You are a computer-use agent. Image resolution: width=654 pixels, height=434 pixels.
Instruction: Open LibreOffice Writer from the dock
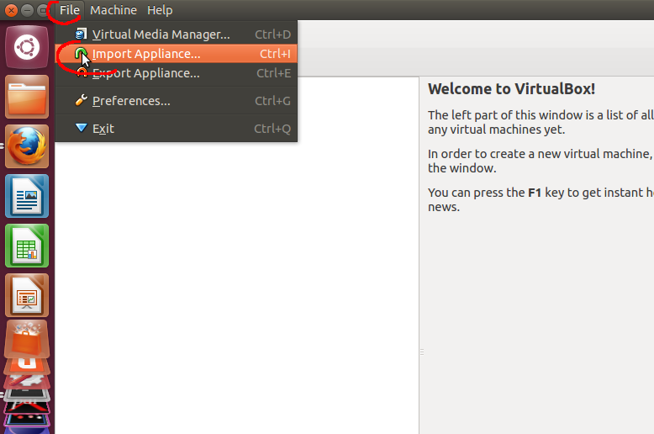[27, 196]
